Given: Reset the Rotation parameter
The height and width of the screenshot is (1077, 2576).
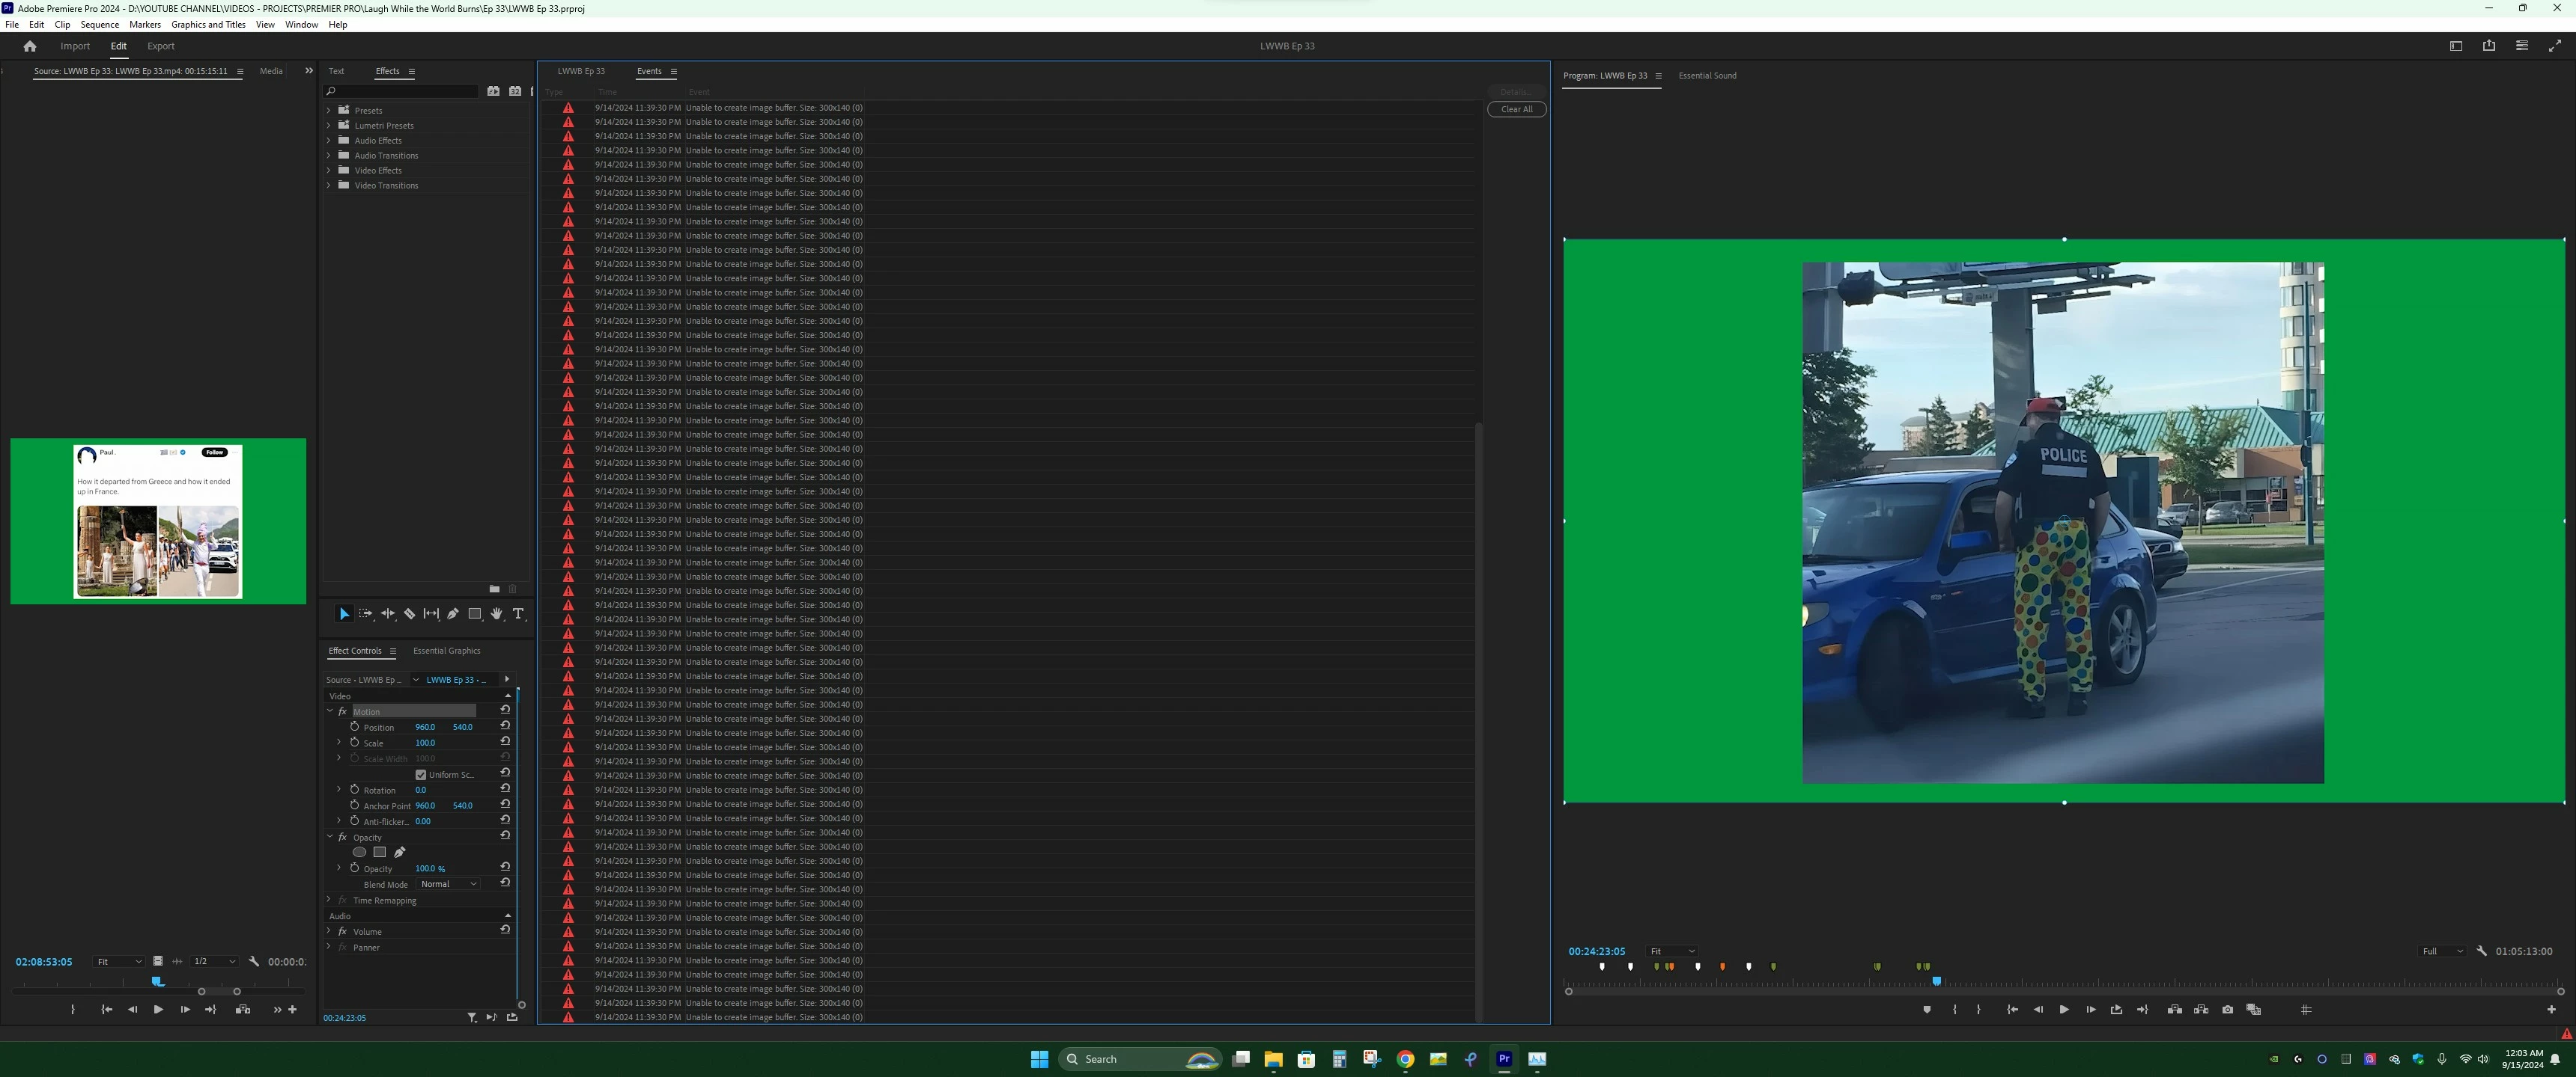Looking at the screenshot, I should [x=505, y=789].
